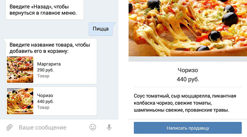Click the Товар label under Маргарита
Viewport: 247px width, 137px height.
point(43,76)
